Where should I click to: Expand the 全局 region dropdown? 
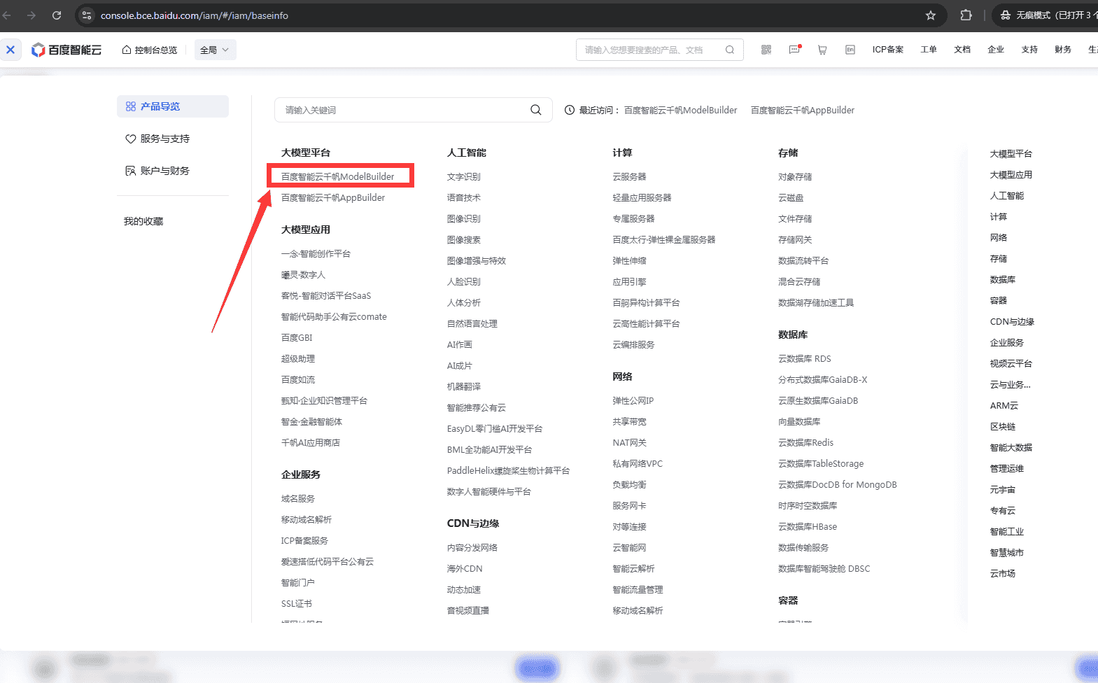point(215,50)
